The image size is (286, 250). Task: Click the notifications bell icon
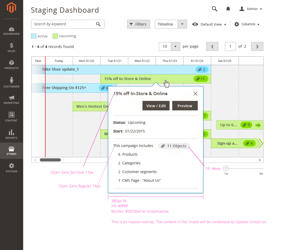point(228,9)
